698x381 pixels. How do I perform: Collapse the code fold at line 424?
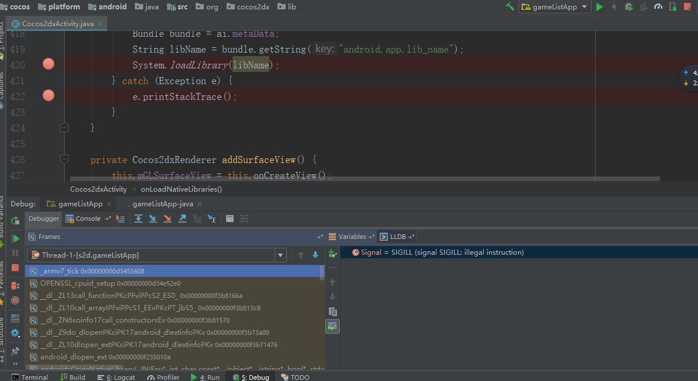pos(64,127)
